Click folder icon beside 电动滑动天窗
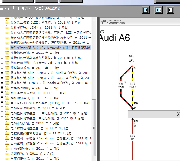The image size is (180, 161). [7, 123]
